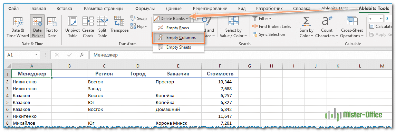Open the Файл tab
This screenshot has width=396, height=134.
point(13,8)
